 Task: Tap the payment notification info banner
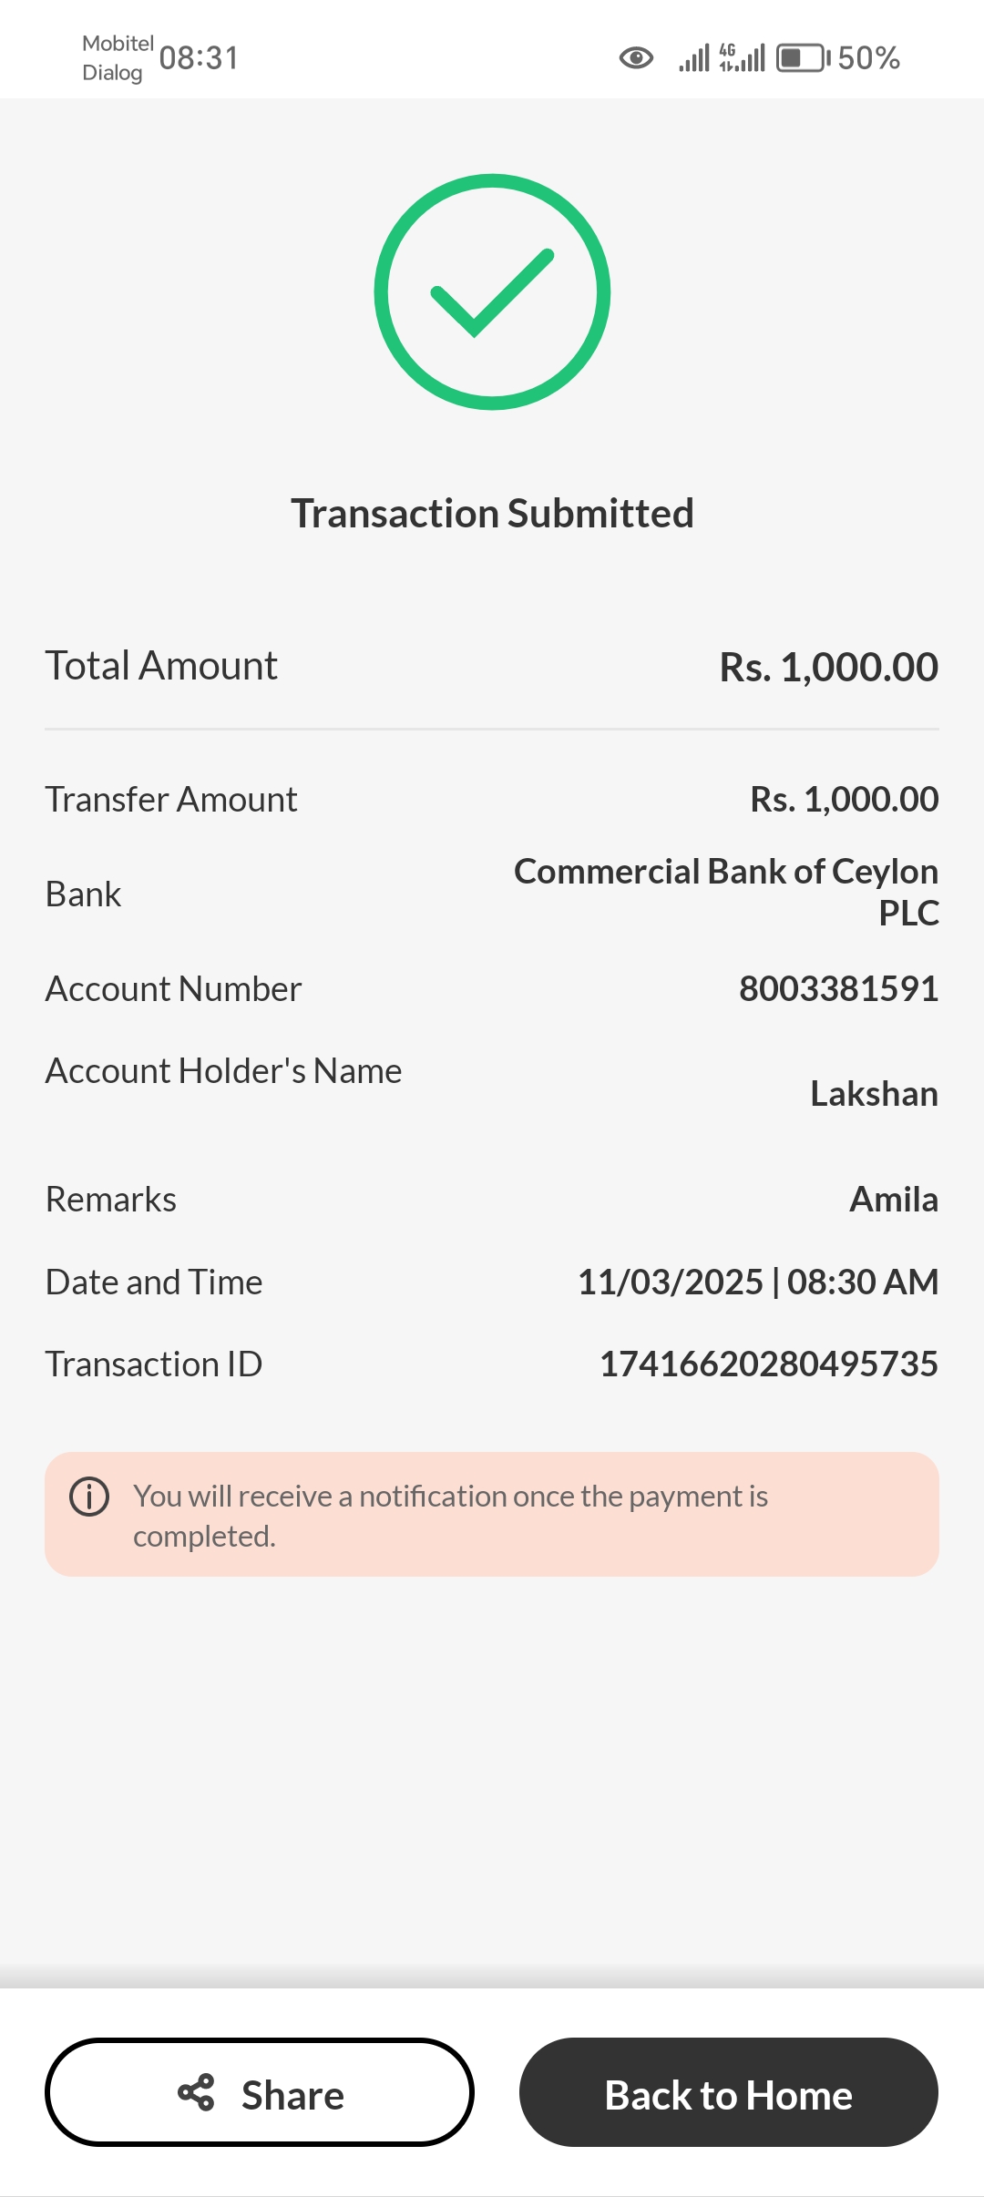click(x=492, y=1514)
